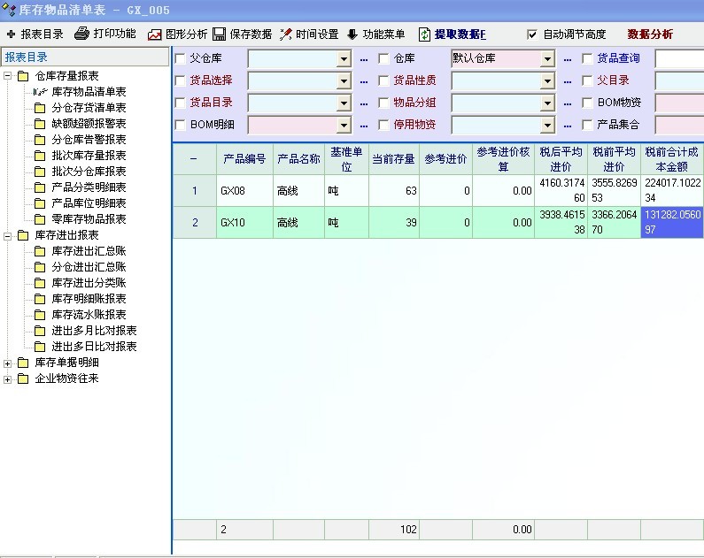Select 批次库存量报表 in the tree
The image size is (704, 558).
point(89,156)
